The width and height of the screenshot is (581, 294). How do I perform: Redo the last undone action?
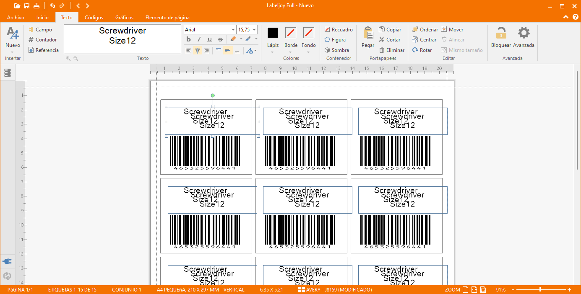(62, 6)
